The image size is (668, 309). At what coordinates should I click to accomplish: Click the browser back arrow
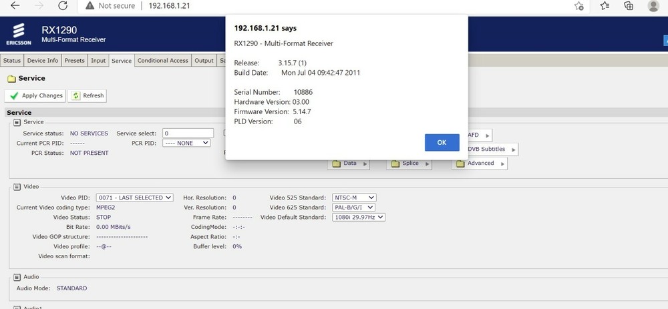tap(15, 6)
